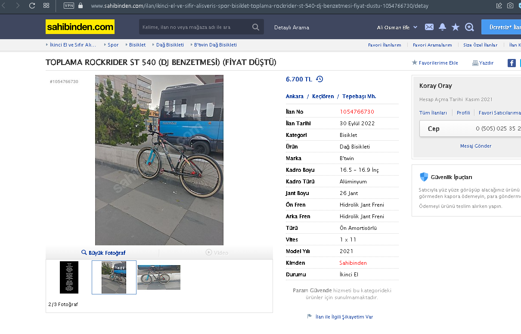This screenshot has height=334, width=521.
Task: Click the Güvenlik İpuçları shield icon
Action: 424,177
